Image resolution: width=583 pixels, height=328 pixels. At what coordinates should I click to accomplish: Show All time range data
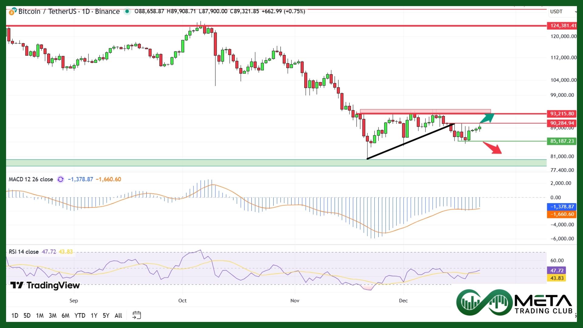click(118, 316)
